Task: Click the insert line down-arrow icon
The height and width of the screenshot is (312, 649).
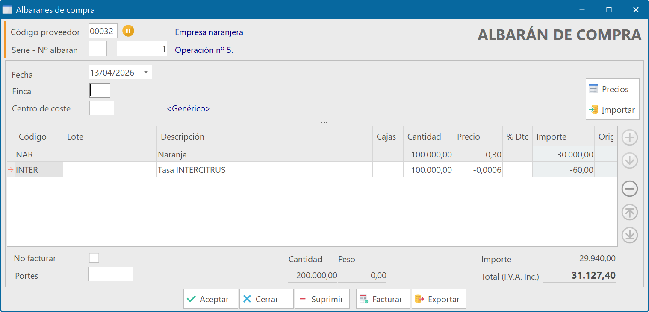Action: click(630, 161)
